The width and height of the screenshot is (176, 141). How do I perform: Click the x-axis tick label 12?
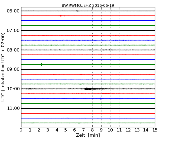pos(128,130)
